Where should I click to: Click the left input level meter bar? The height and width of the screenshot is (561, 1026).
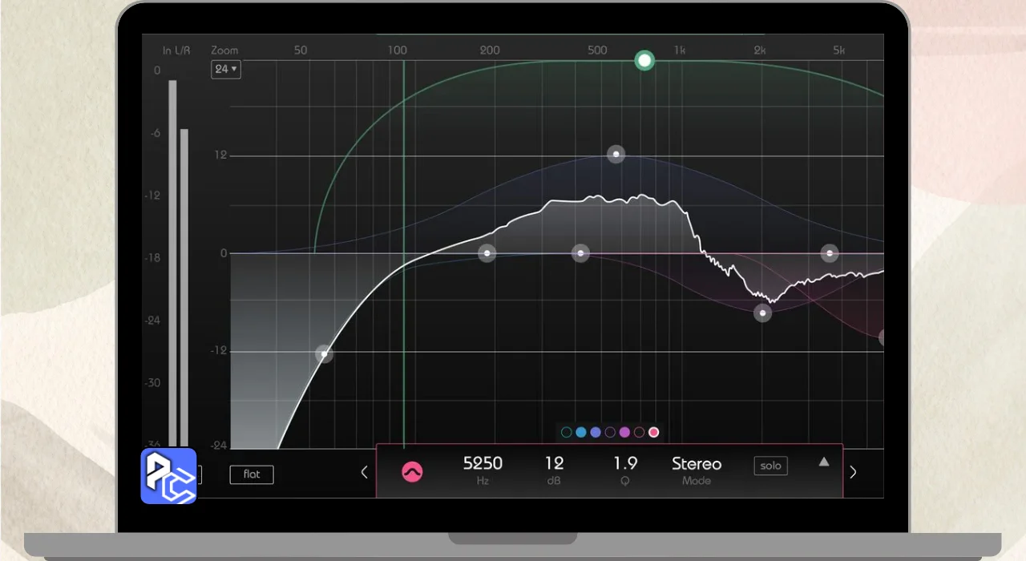(172, 264)
